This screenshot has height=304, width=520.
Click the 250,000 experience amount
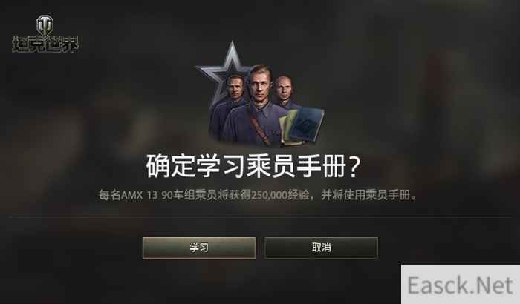point(269,195)
